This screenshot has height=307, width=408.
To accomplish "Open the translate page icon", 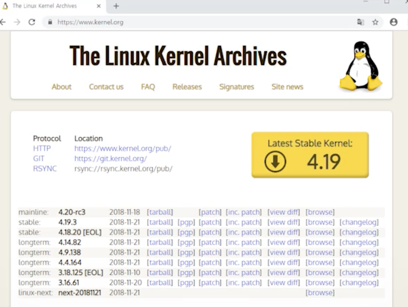I will (360, 22).
